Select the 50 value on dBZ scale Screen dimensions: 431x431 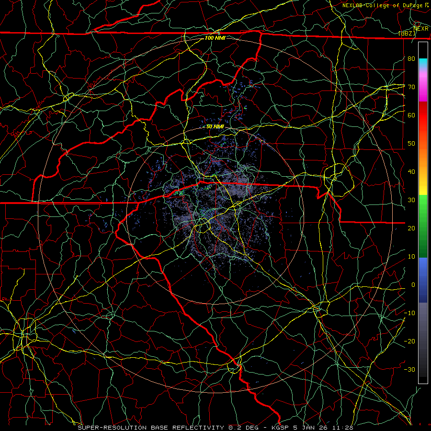pyautogui.click(x=411, y=144)
